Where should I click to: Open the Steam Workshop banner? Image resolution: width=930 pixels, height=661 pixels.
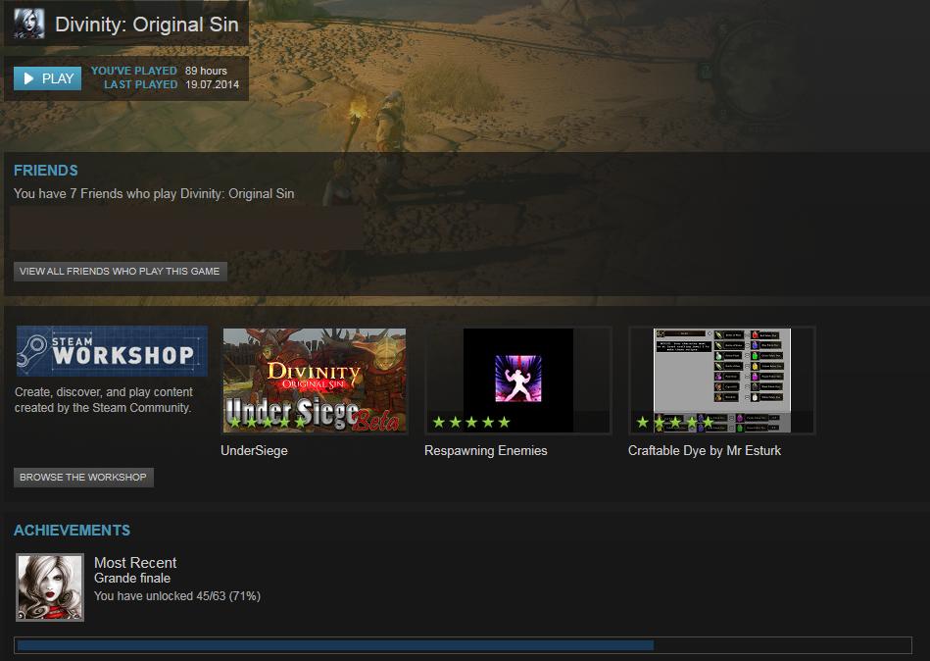coord(112,351)
